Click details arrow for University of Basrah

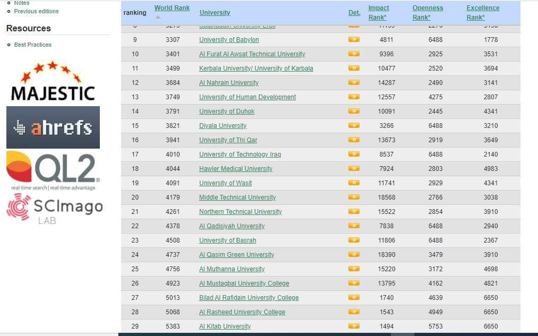(354, 240)
